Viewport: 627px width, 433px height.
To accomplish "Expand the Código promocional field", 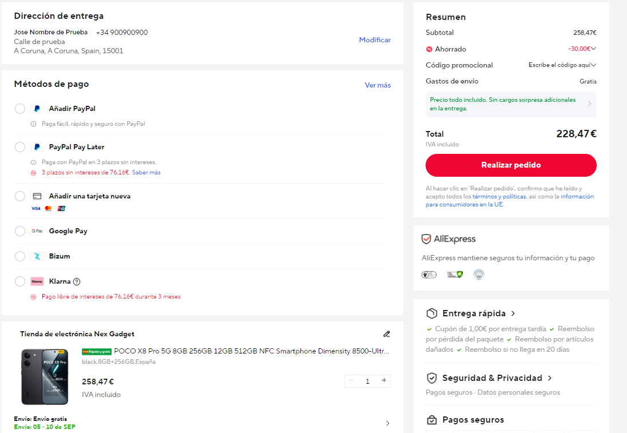I will click(562, 65).
